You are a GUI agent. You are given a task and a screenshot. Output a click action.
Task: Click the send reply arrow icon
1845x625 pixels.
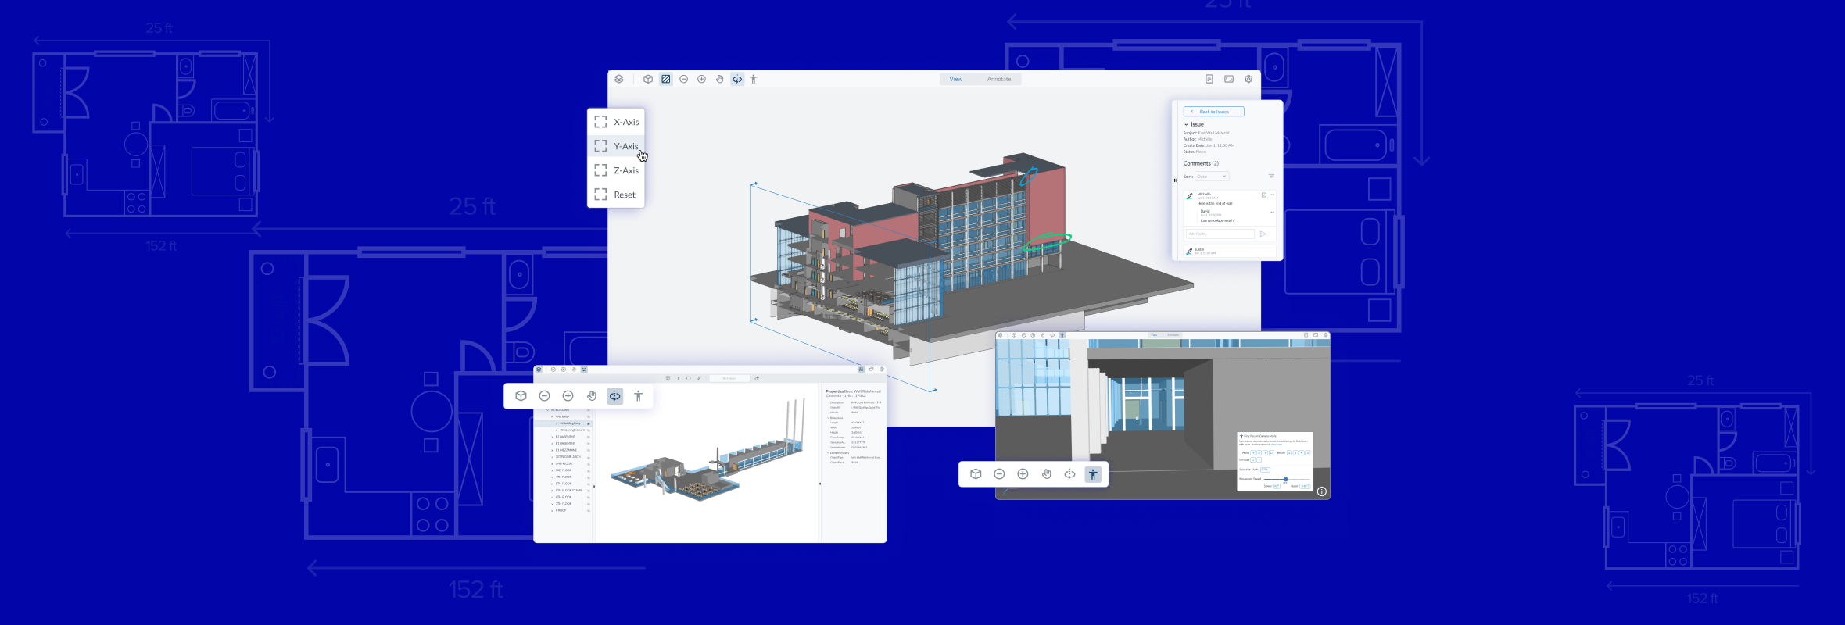[1263, 234]
